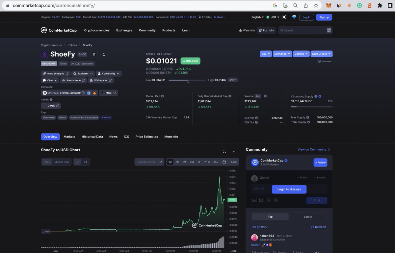Refresh the community posts feed
Image resolution: width=395 pixels, height=253 pixels.
318,227
